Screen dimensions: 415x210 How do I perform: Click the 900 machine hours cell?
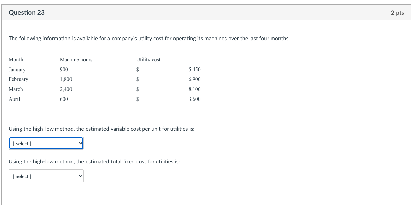[63, 69]
